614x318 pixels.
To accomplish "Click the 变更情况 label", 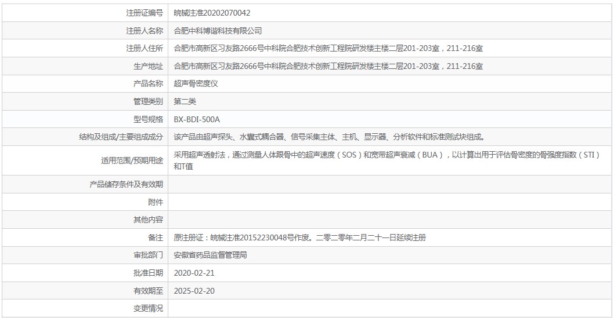I will pos(148,309).
